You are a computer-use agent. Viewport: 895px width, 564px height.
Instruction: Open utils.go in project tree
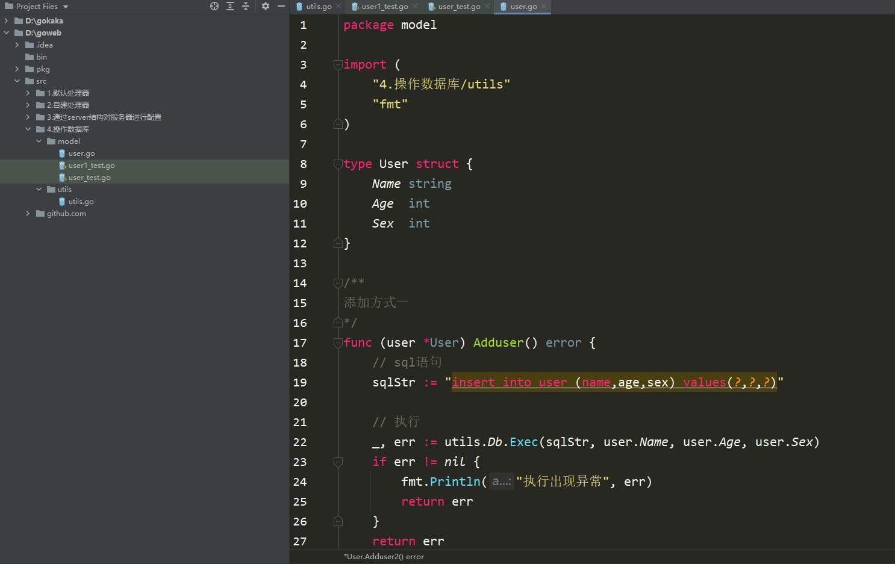81,202
